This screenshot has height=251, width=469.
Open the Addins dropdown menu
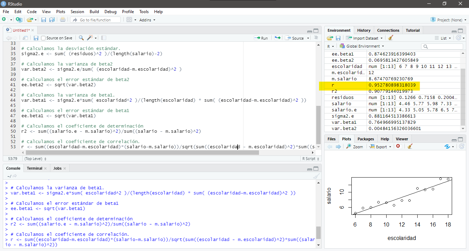147,20
